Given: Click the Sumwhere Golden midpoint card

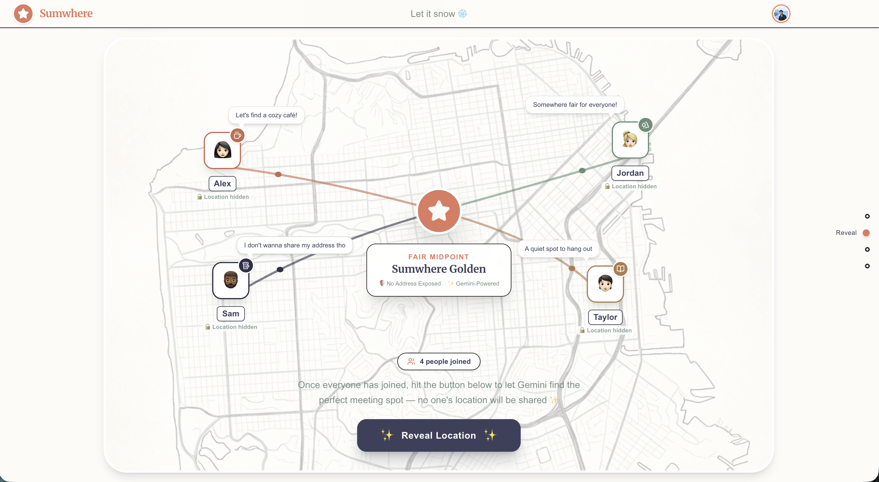Looking at the screenshot, I should [x=438, y=270].
